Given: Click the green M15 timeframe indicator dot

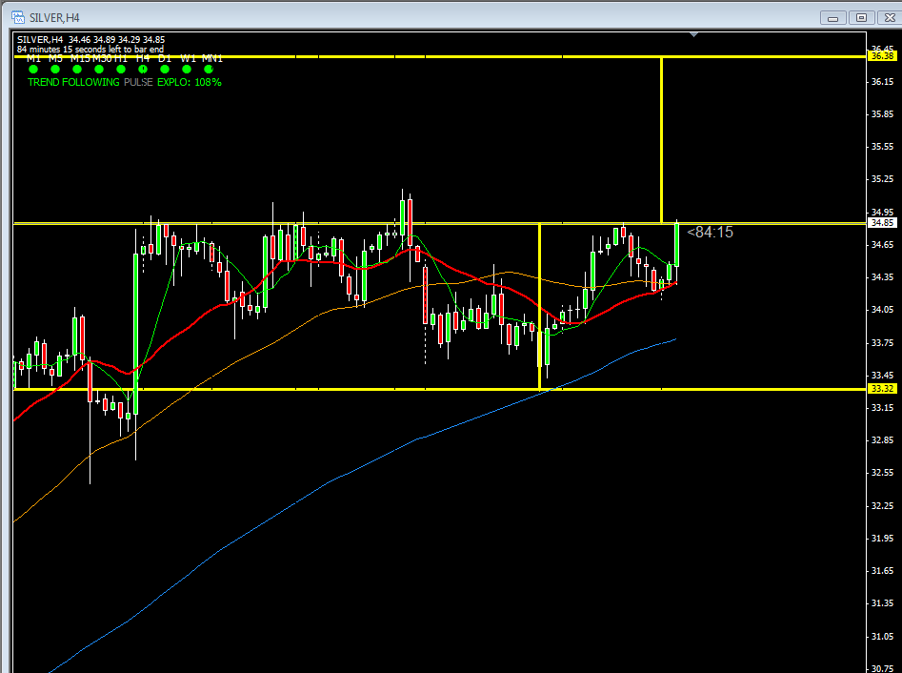Looking at the screenshot, I should (x=77, y=69).
